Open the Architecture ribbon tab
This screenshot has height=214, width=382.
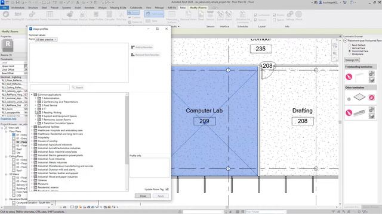[18, 8]
